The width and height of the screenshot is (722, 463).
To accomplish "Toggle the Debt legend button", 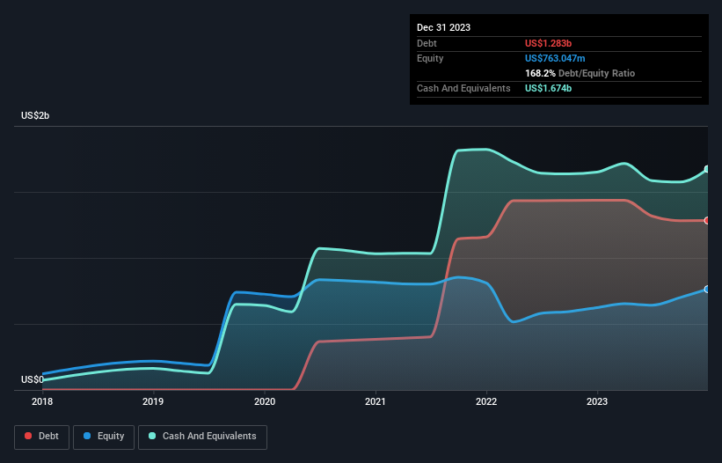I will click(41, 437).
